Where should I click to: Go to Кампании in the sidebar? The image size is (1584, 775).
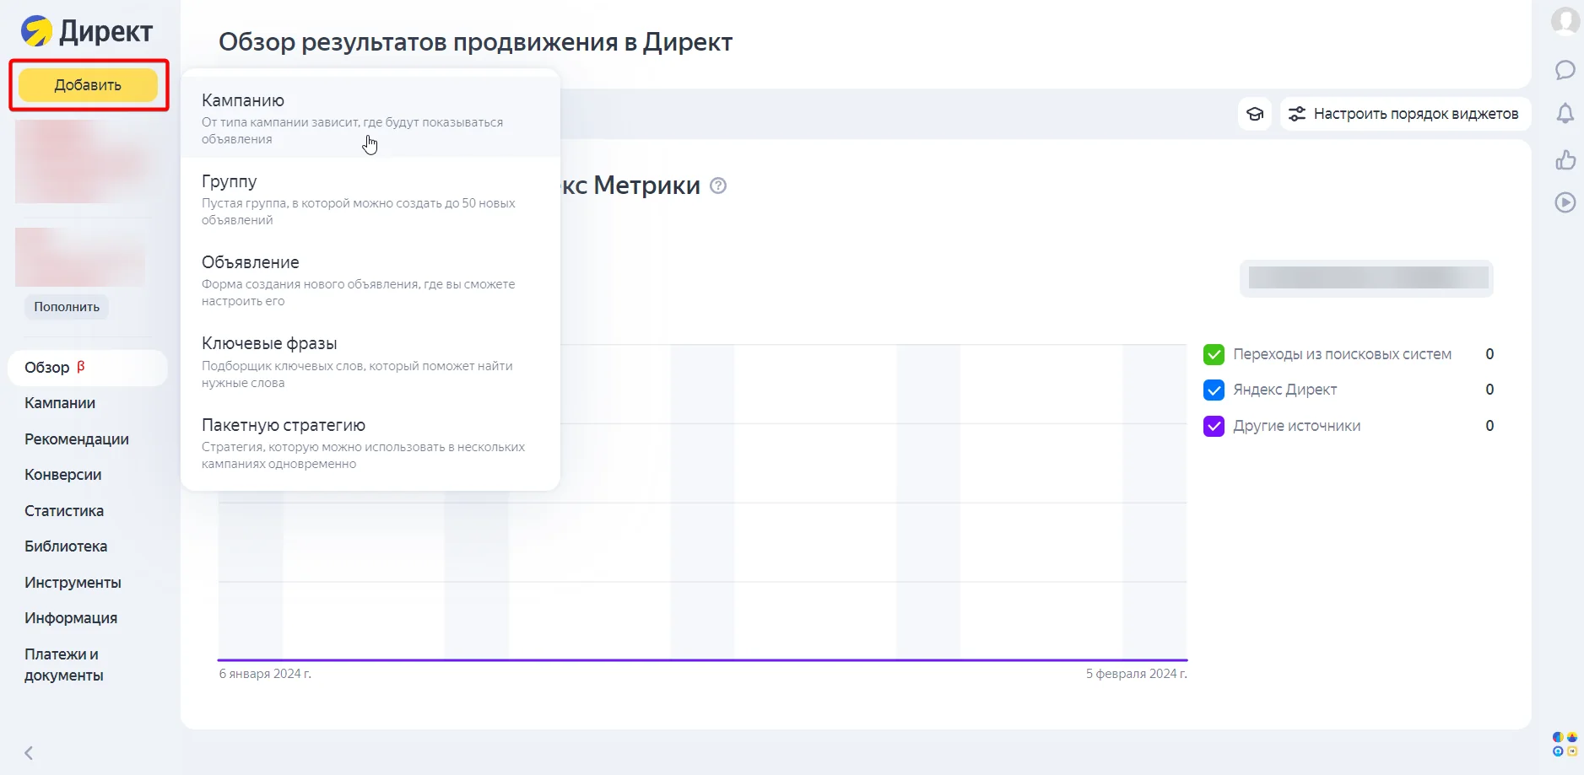(60, 403)
